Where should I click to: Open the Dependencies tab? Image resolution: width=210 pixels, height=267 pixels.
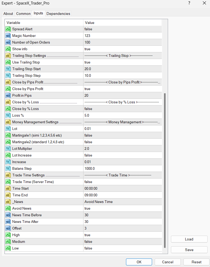pos(58,14)
